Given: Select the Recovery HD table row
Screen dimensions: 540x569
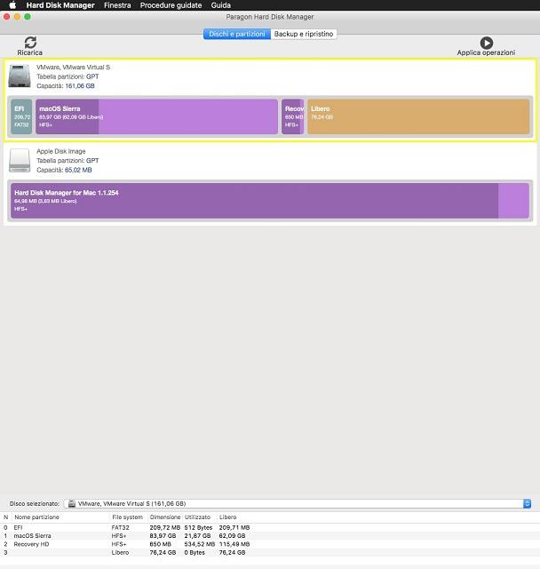Looking at the screenshot, I should point(270,544).
